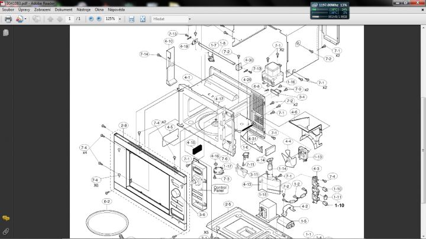This screenshot has height=239, width=426.
Task: Click the Control Panel label in diagram
Action: [x=220, y=189]
